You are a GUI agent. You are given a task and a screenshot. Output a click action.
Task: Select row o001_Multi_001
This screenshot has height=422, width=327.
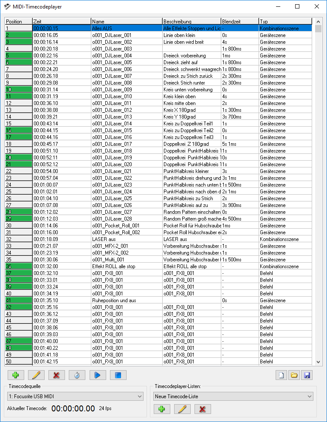[158, 259]
